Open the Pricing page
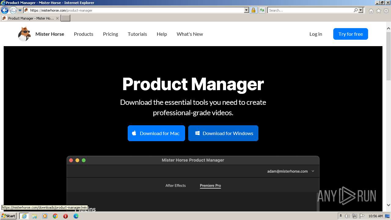The height and width of the screenshot is (220, 391). click(110, 34)
